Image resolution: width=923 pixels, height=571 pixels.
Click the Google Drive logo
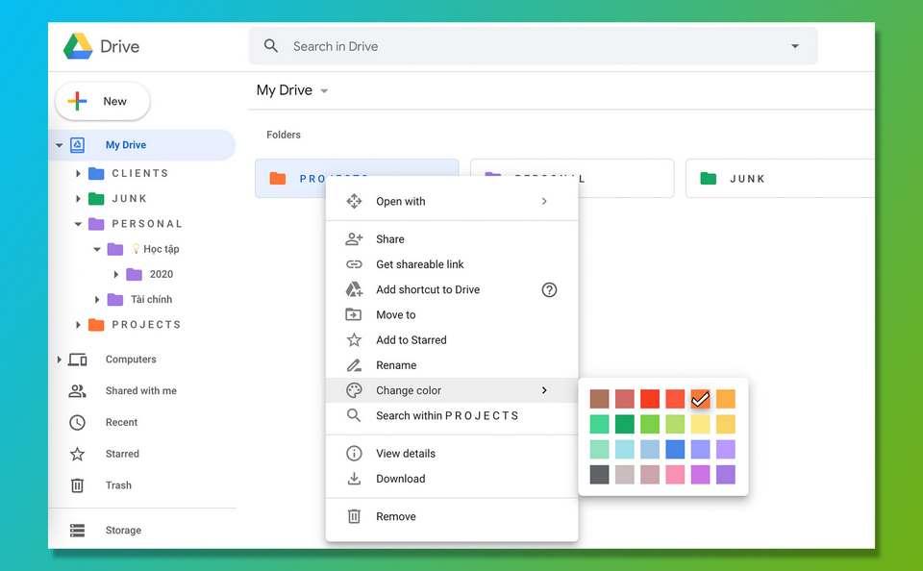(x=78, y=46)
